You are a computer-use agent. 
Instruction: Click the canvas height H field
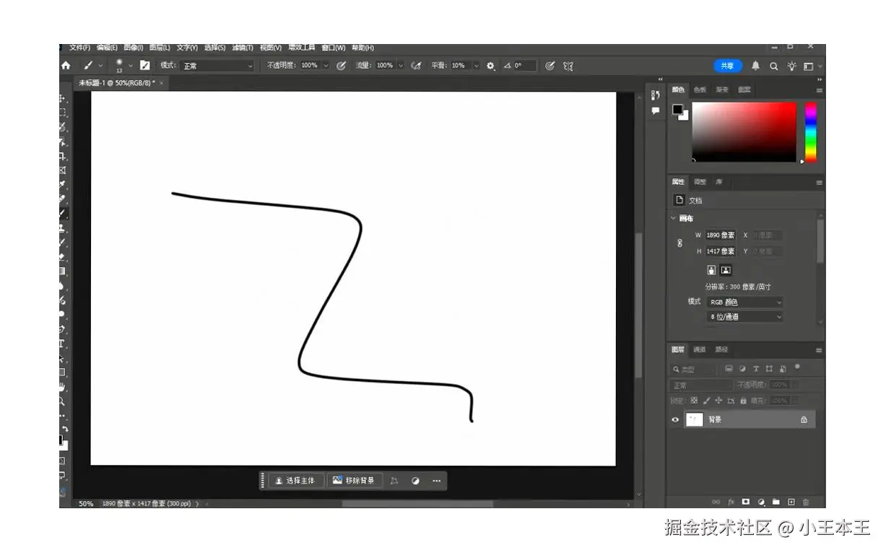(x=721, y=251)
